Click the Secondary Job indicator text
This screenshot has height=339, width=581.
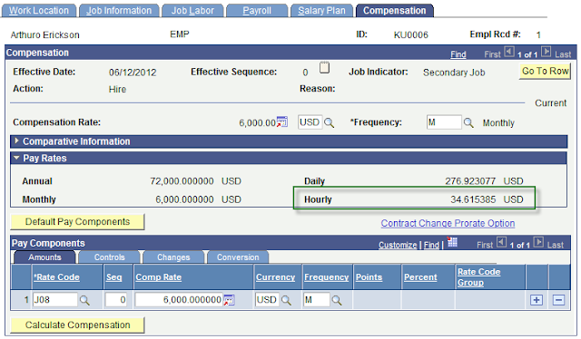[x=454, y=73]
